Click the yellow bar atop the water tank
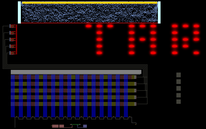206x129 pixels. point(90,3)
